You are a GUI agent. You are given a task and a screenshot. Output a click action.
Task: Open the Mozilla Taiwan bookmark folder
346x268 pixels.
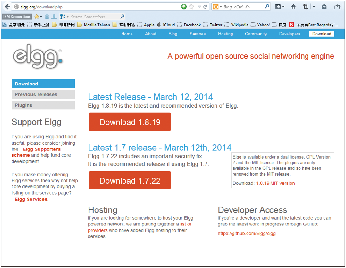[x=94, y=25]
